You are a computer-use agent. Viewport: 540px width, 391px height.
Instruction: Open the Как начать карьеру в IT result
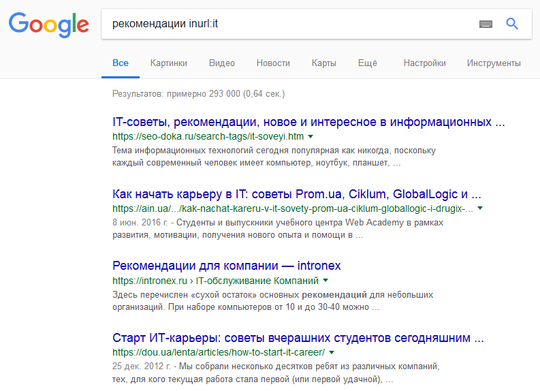point(296,194)
